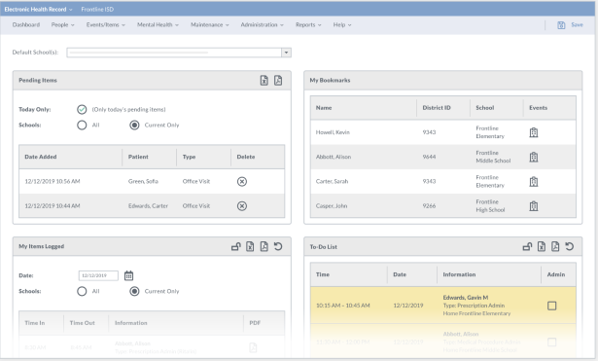Screen dimensions: 598x361
Task: Open Casper, John bookmark
Action: (x=332, y=206)
